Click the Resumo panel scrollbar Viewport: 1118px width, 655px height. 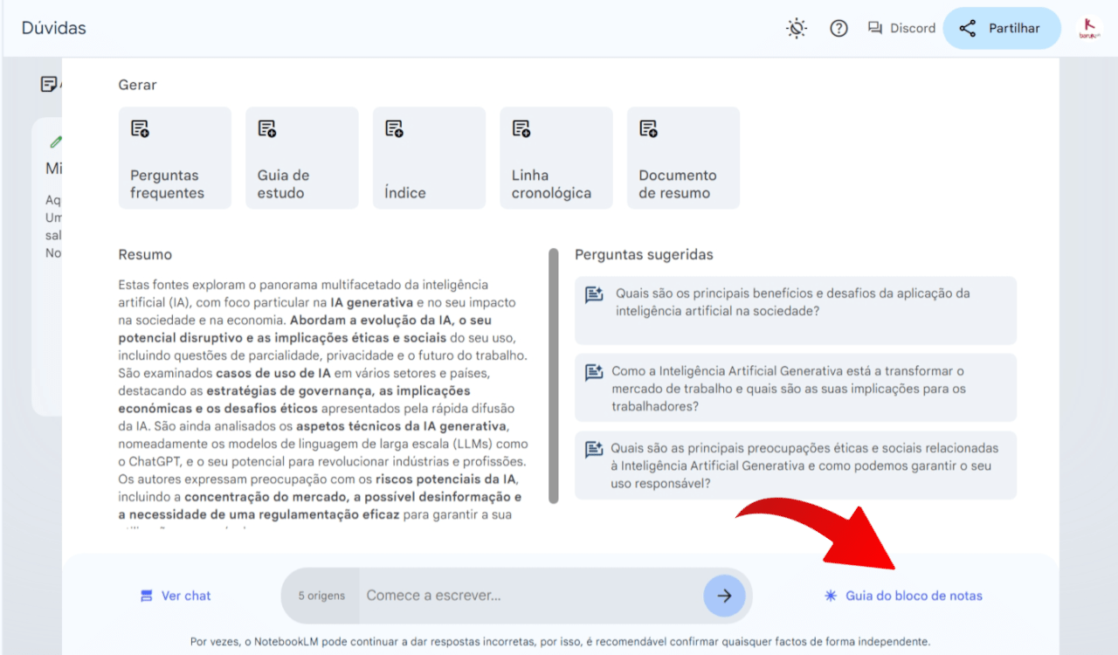tap(553, 376)
